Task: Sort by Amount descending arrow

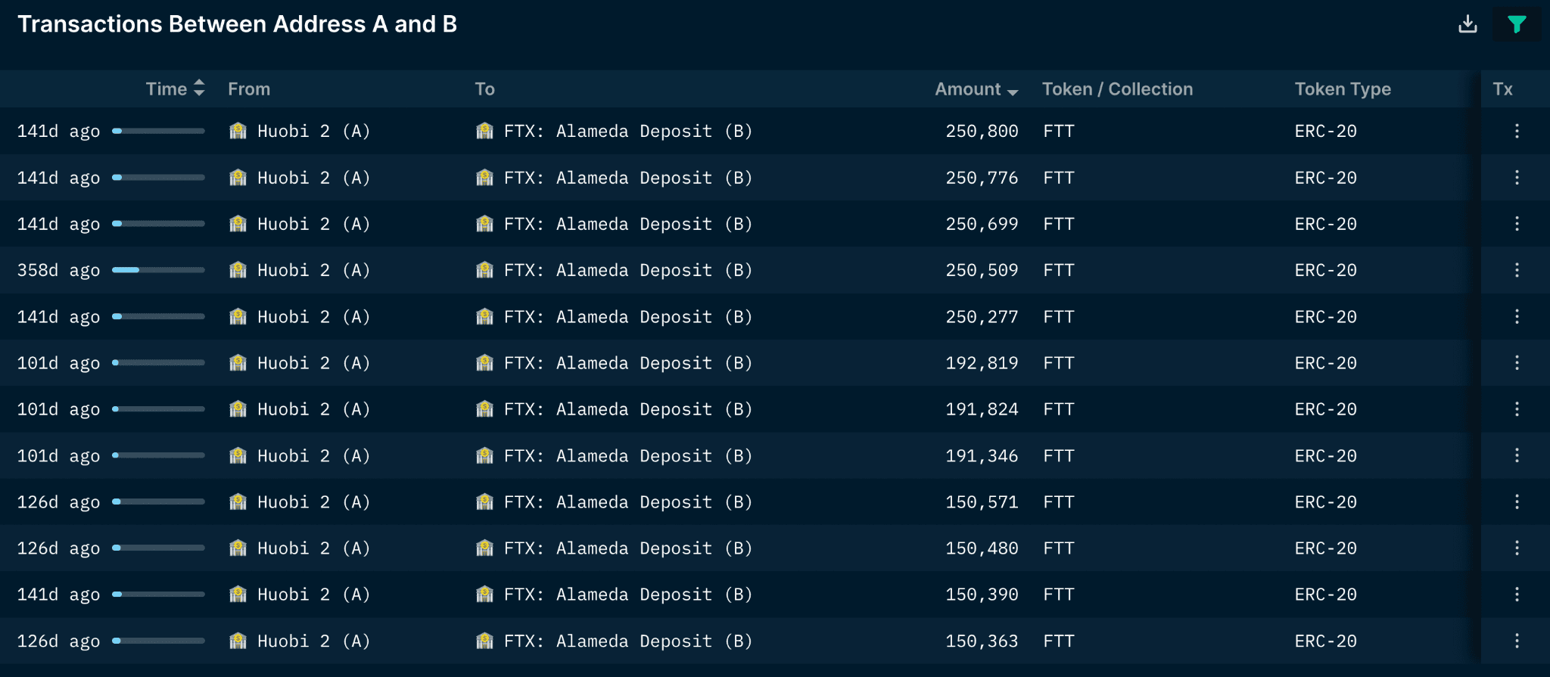Action: pos(1013,92)
